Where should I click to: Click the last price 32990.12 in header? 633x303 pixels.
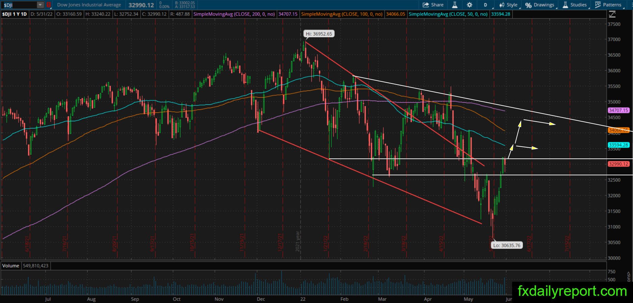tap(141, 5)
